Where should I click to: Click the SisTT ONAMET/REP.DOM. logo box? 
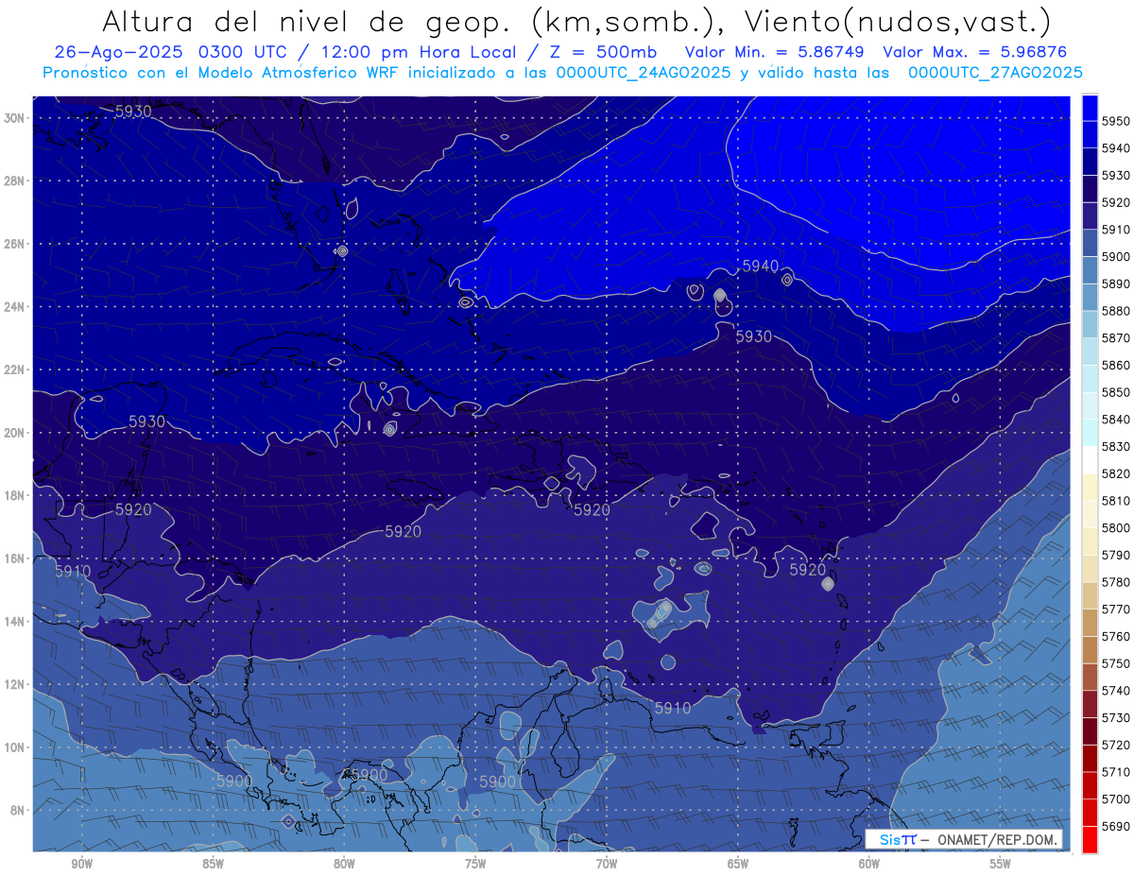point(964,839)
